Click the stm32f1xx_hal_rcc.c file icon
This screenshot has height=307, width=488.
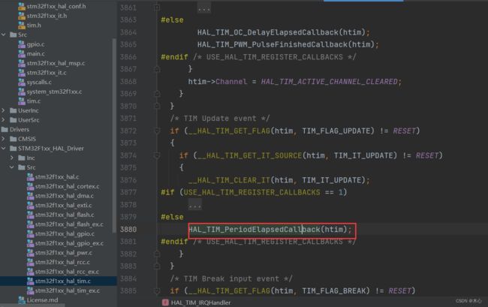[x=30, y=262]
